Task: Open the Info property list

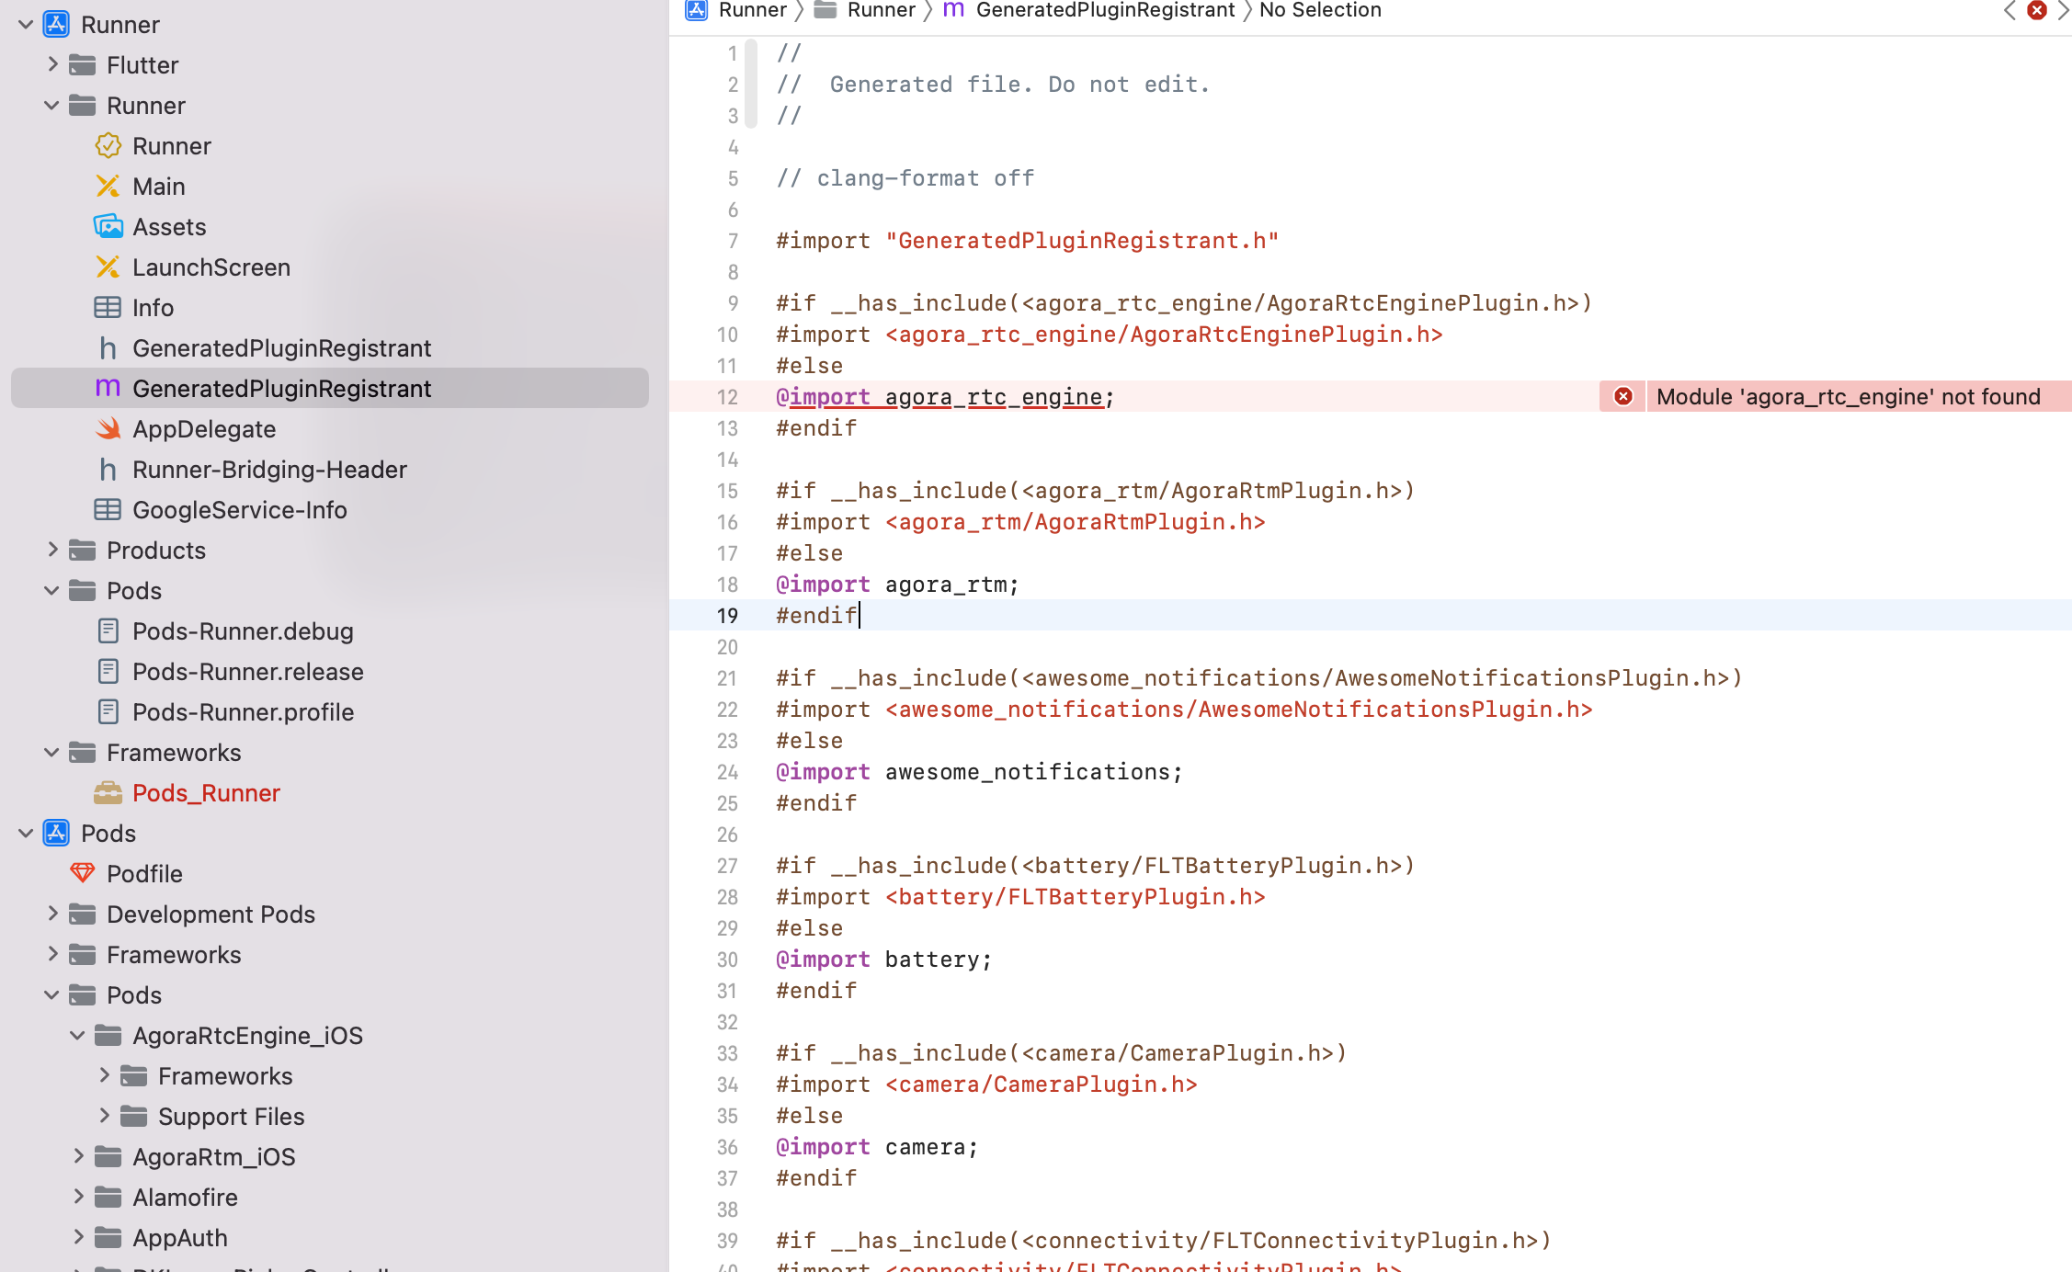Action: point(153,307)
